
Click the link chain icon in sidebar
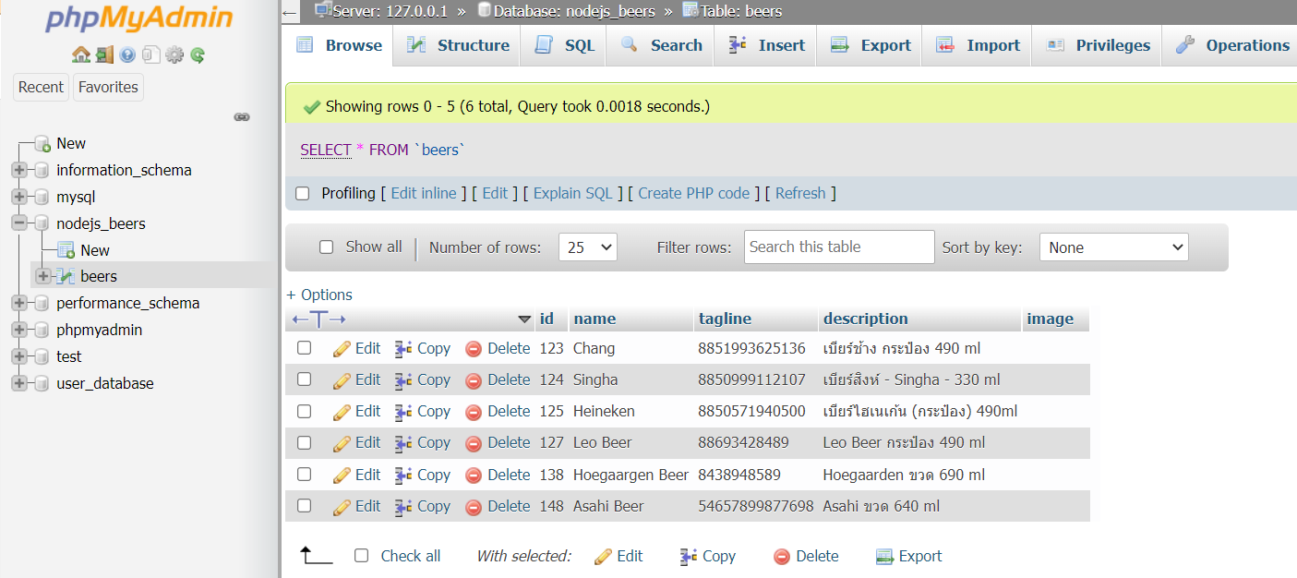pos(242,117)
